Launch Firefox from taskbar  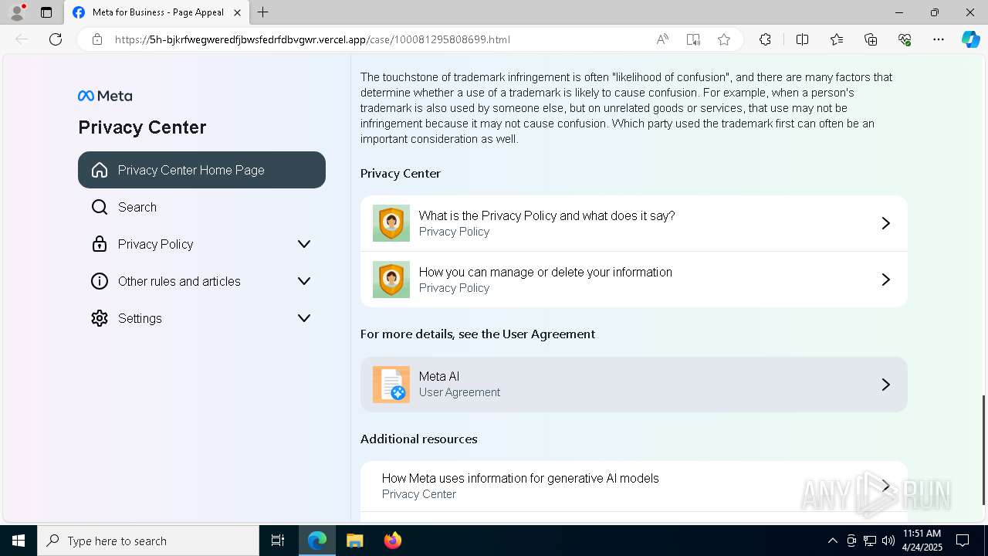(x=392, y=541)
